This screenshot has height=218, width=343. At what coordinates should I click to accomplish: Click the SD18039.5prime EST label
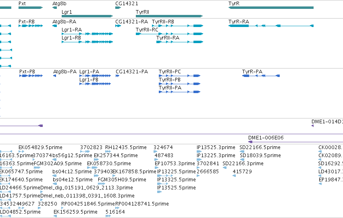pos(260,156)
